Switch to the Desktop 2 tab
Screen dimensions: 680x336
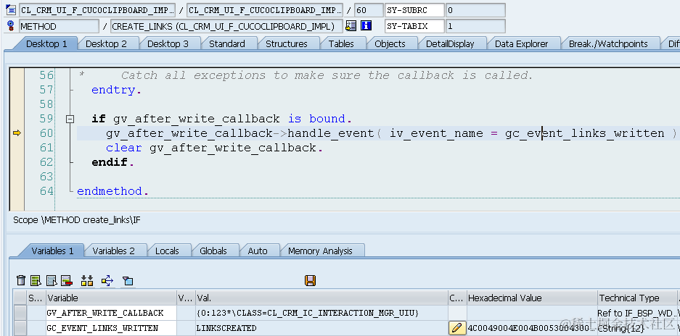coord(106,43)
